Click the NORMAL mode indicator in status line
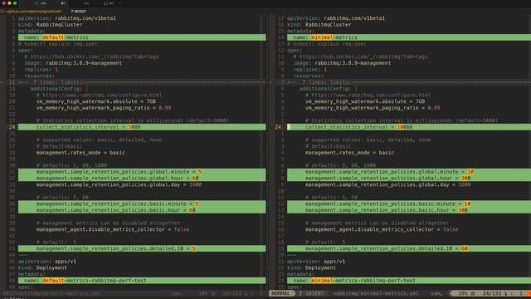The width and height of the screenshot is (531, 299). [281, 293]
